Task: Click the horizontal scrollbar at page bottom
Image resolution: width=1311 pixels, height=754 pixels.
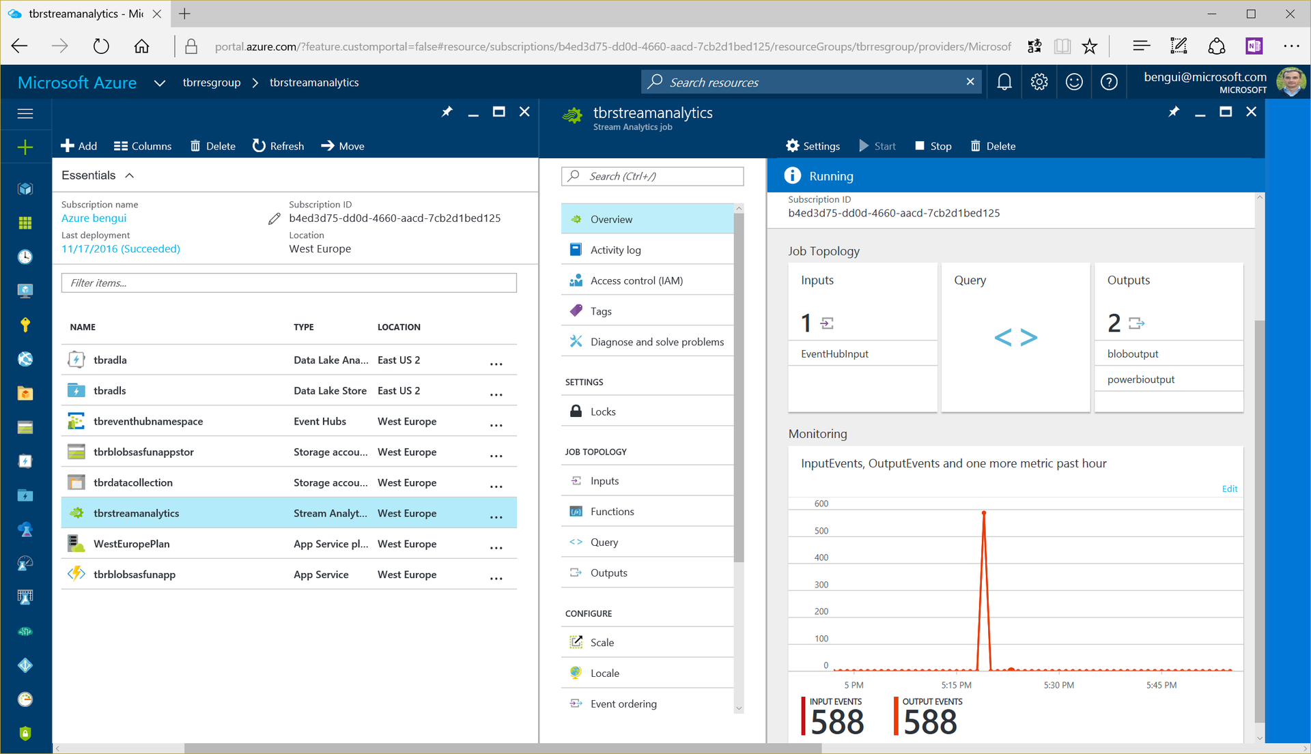Action: click(503, 749)
